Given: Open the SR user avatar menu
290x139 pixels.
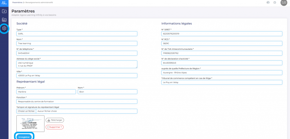Looking at the screenshot, I should point(283,3).
